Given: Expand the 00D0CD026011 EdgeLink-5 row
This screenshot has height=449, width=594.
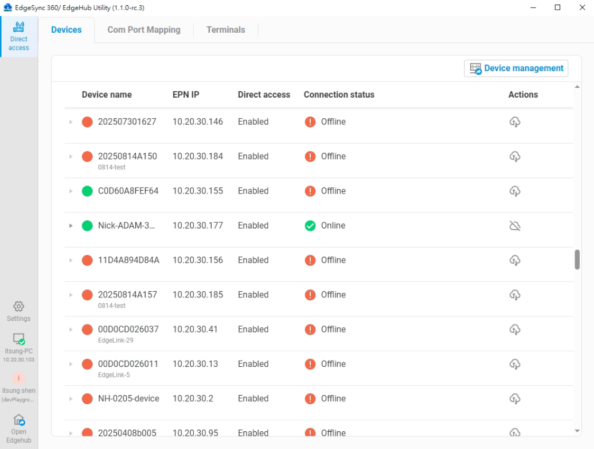Looking at the screenshot, I should coord(71,364).
